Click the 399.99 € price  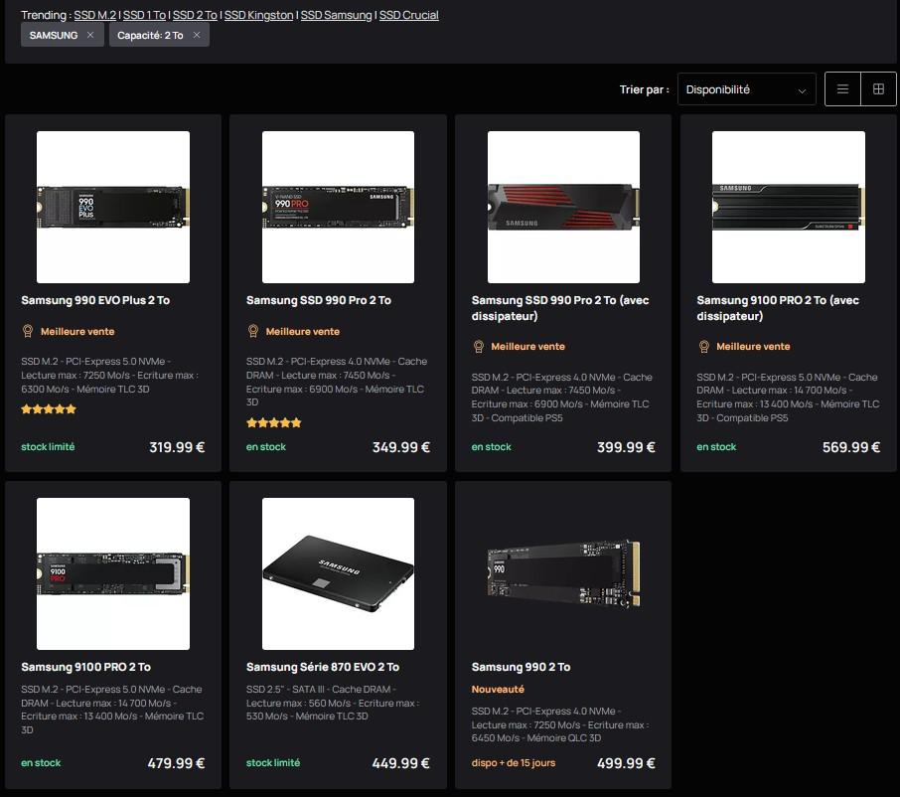pos(626,447)
